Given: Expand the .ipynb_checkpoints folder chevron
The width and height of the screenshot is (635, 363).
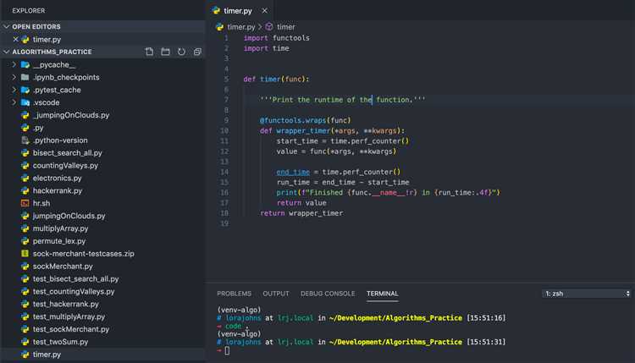Looking at the screenshot, I should coord(14,77).
